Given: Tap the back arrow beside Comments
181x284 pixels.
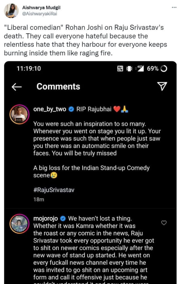Looking at the screenshot, I should [x=17, y=87].
